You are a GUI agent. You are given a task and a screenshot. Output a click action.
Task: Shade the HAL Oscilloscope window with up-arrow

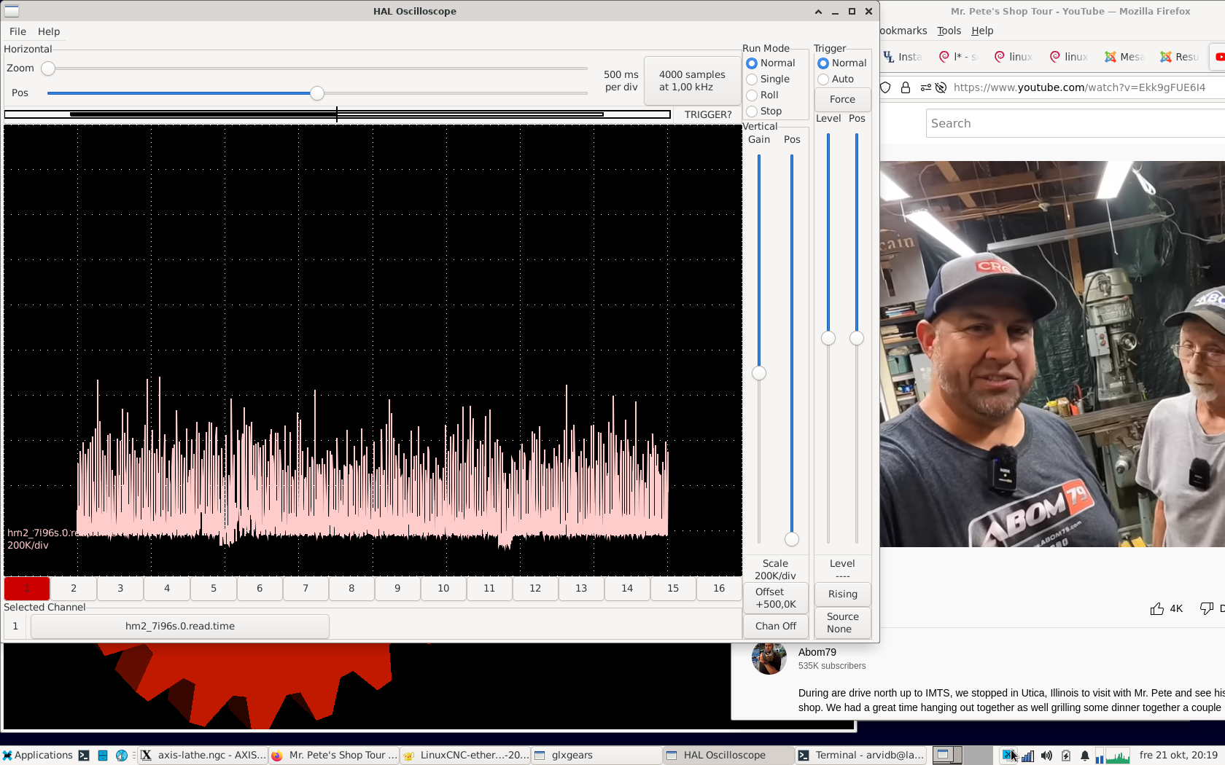tap(818, 11)
